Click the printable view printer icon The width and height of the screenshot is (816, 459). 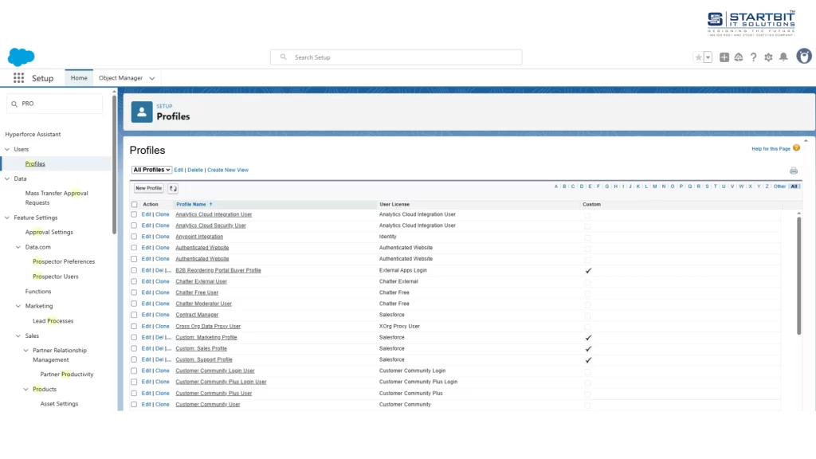pyautogui.click(x=793, y=171)
